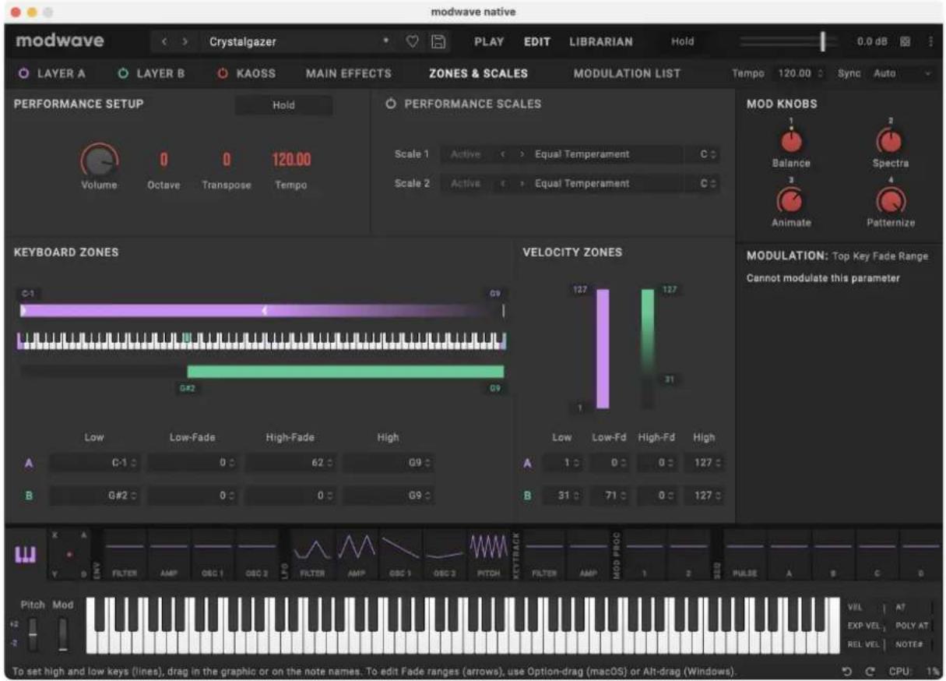The width and height of the screenshot is (946, 681).
Task: Select the OSC 2 LFO thumbnail
Action: [x=445, y=555]
